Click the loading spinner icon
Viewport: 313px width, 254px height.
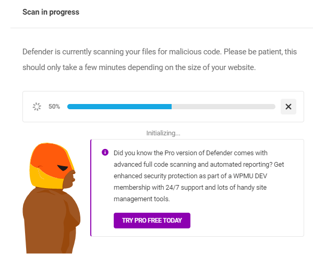[37, 107]
